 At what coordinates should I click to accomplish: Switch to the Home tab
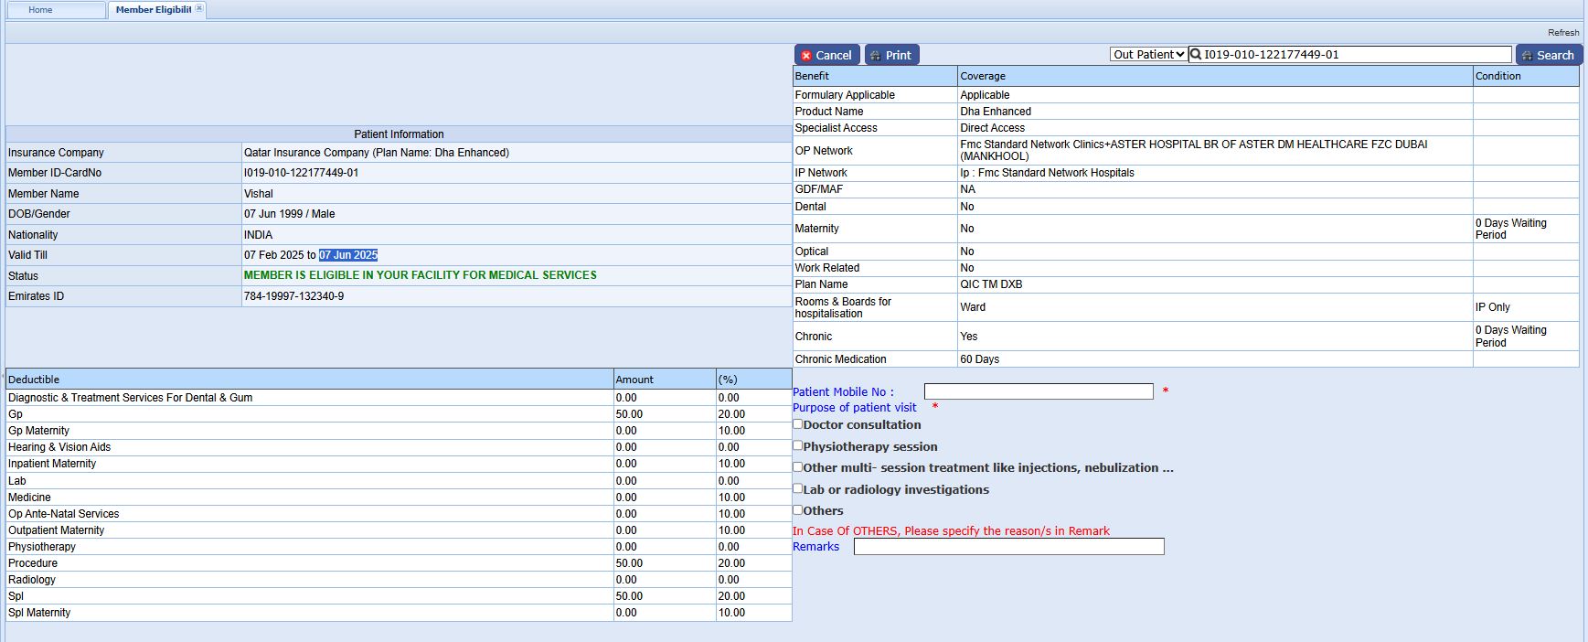41,10
